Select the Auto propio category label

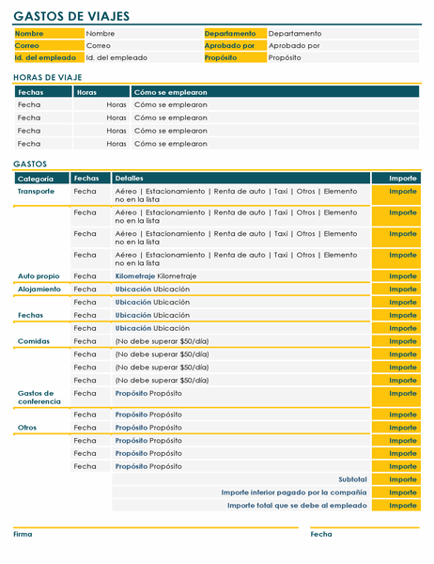[x=39, y=275]
